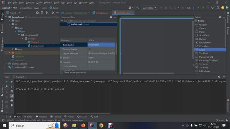230x129 pixels.
Task: Click Git update project arrow icon
Action: (x=194, y=8)
